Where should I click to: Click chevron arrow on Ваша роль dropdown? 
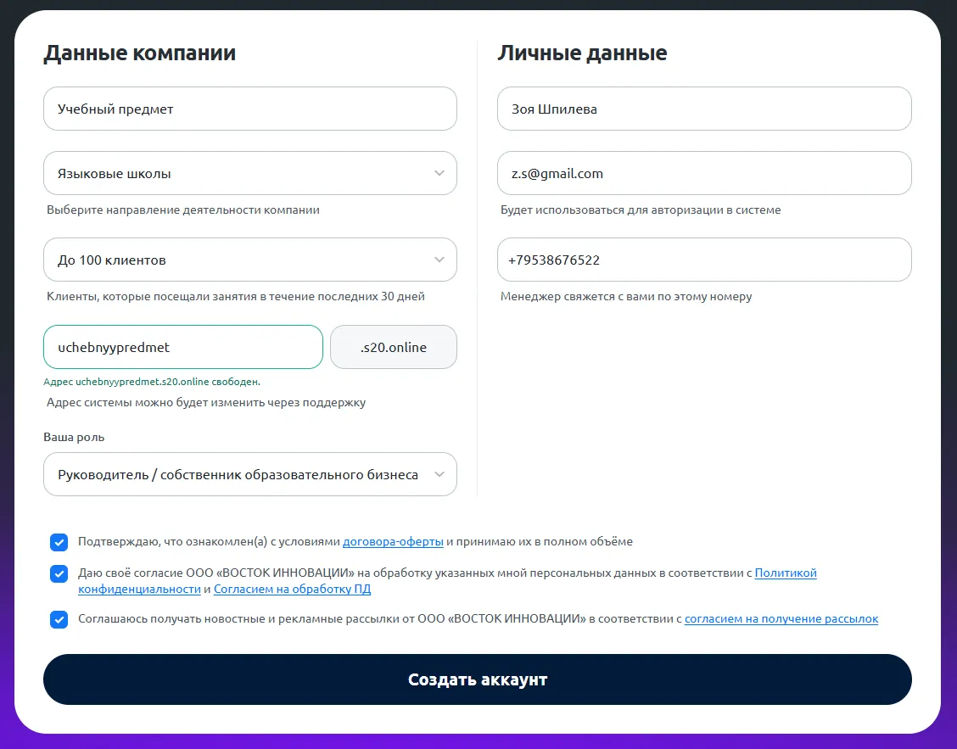pyautogui.click(x=439, y=474)
